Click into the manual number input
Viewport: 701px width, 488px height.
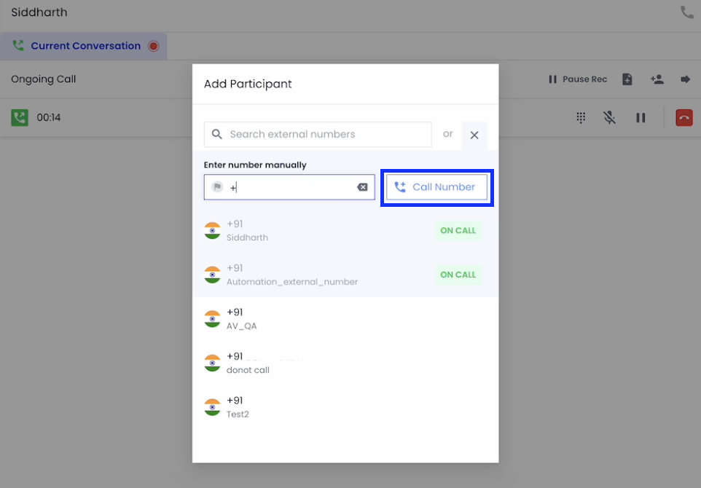point(289,186)
